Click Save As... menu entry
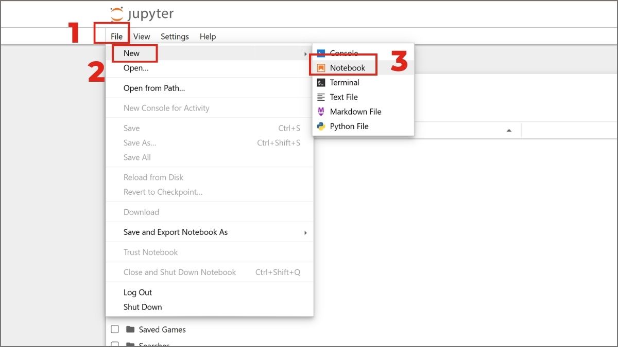Screen dimensions: 618x347 point(210,143)
